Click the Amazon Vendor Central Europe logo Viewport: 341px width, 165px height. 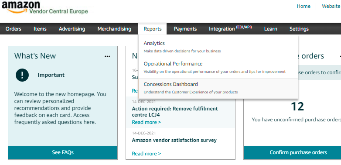[x=45, y=7]
